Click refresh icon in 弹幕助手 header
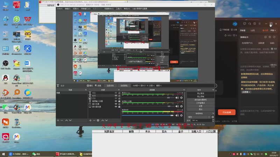280x157 pixels. click(x=274, y=37)
